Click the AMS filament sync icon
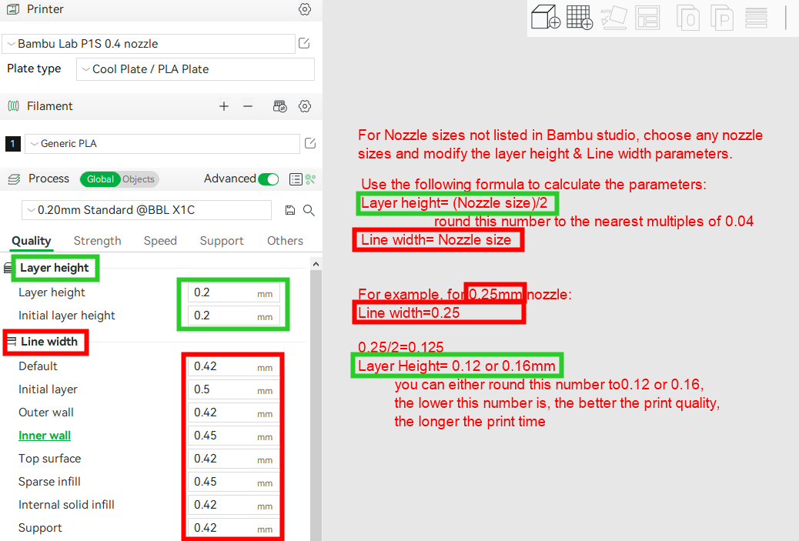Screen dimensions: 799x541 (x=280, y=106)
